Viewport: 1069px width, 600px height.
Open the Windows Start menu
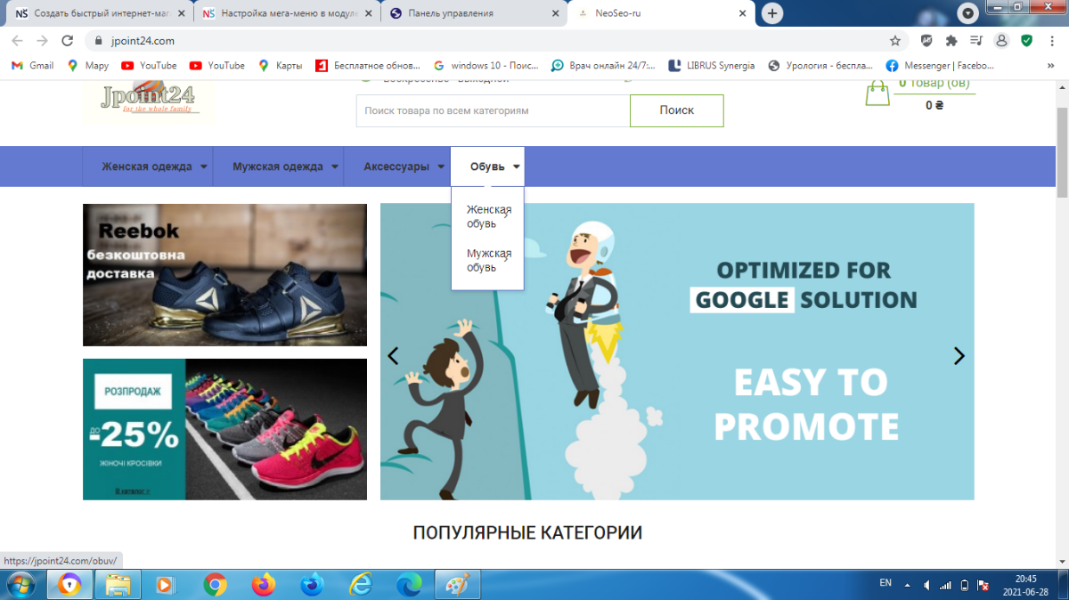[x=20, y=585]
